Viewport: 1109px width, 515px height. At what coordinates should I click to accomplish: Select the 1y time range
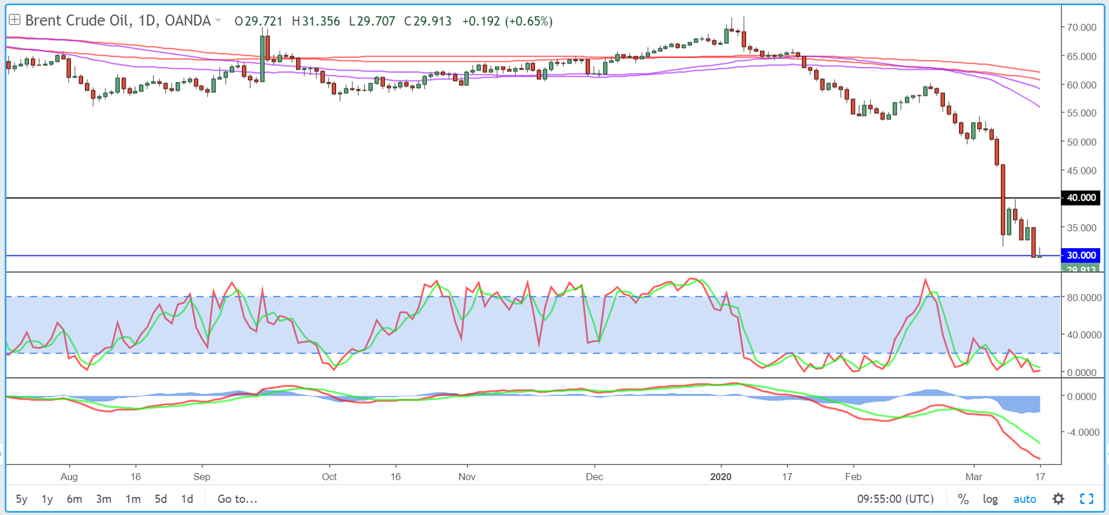pyautogui.click(x=47, y=499)
